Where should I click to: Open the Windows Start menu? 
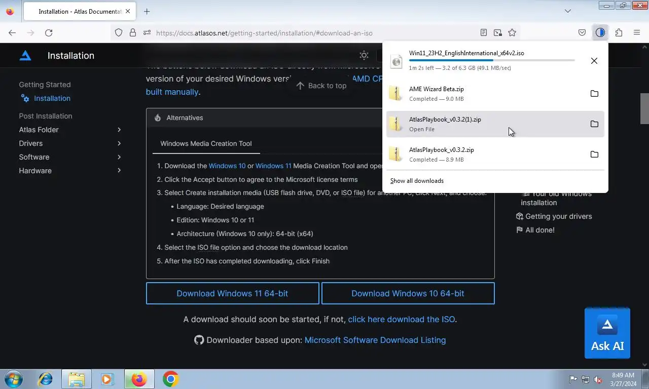[x=14, y=379]
